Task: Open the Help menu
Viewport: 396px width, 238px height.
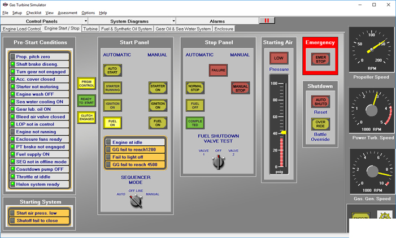Action: click(103, 12)
